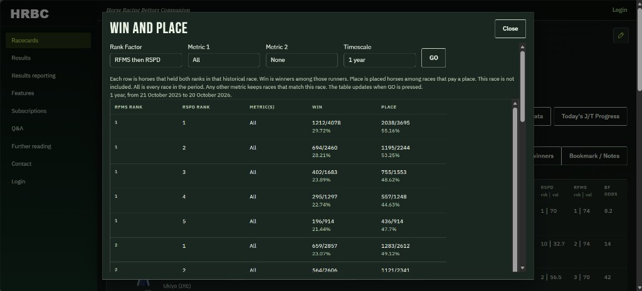642x291 pixels.
Task: Open Bookmark / Notes button
Action: [x=594, y=156]
